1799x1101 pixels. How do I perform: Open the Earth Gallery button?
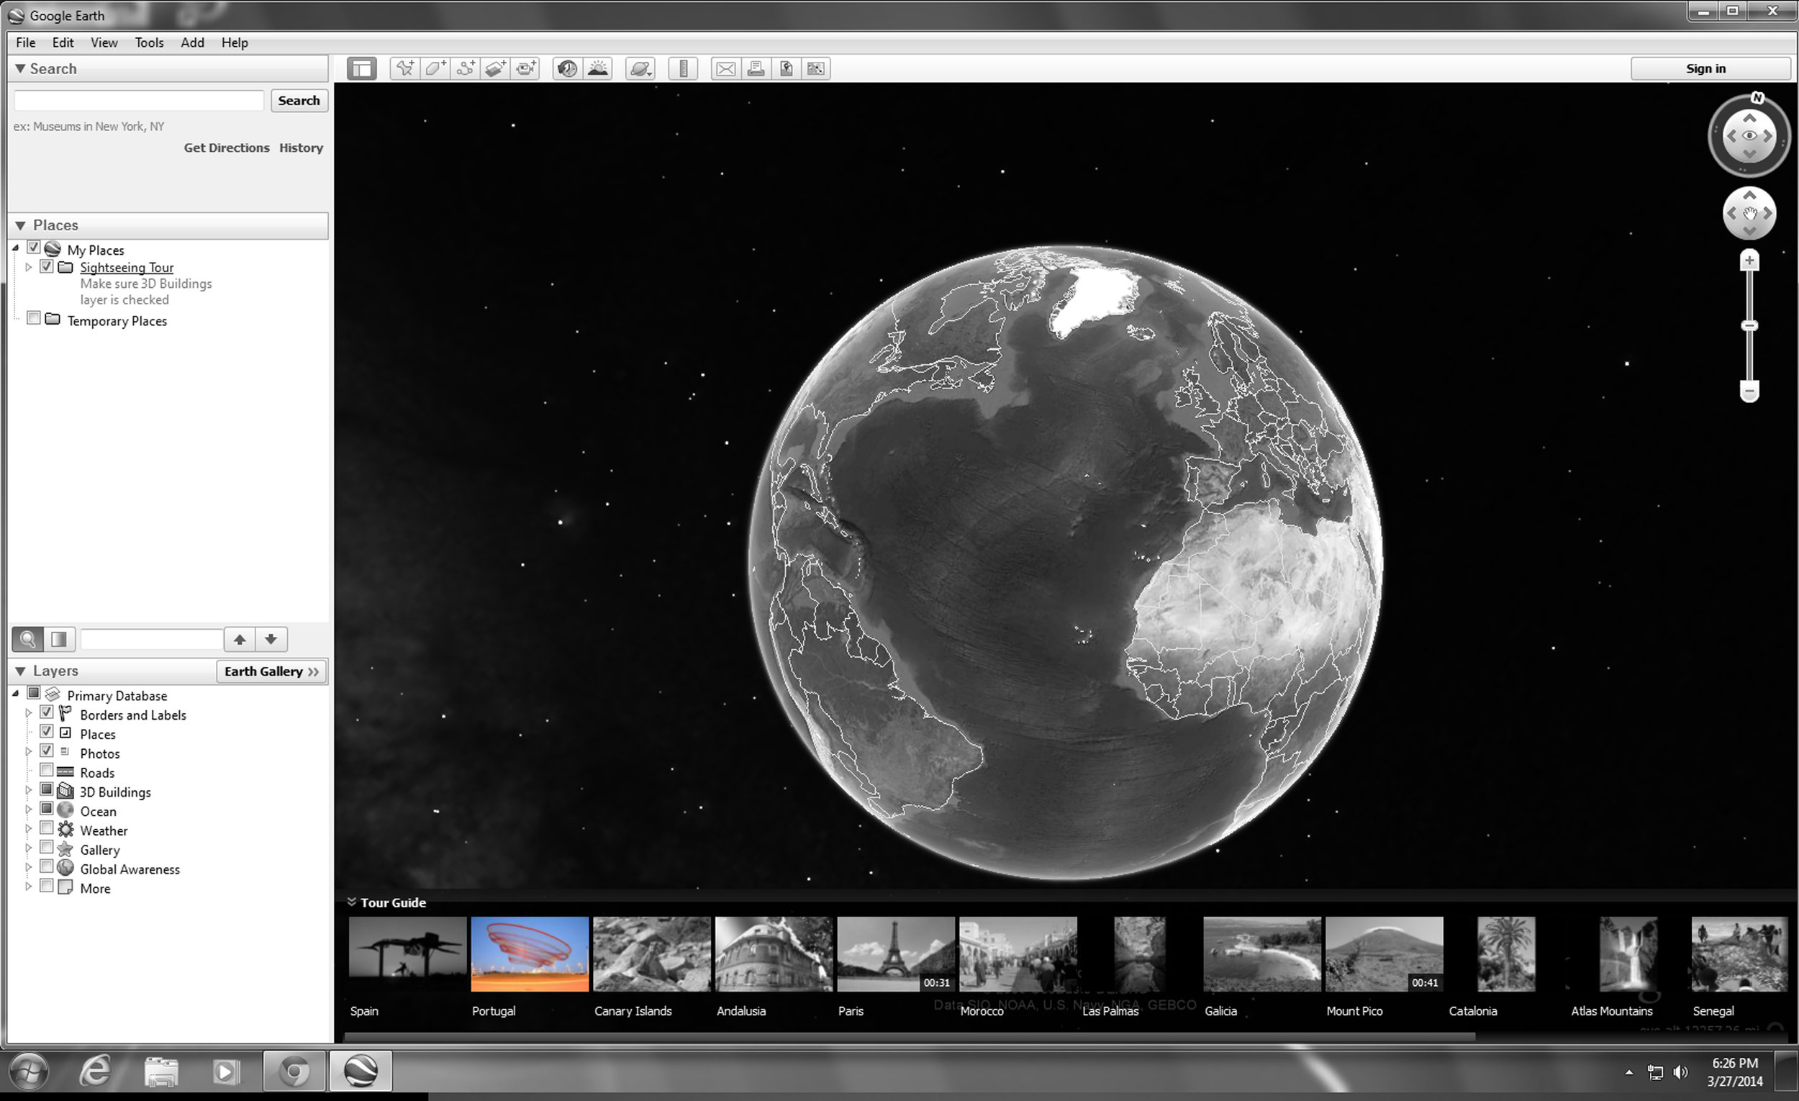point(271,671)
